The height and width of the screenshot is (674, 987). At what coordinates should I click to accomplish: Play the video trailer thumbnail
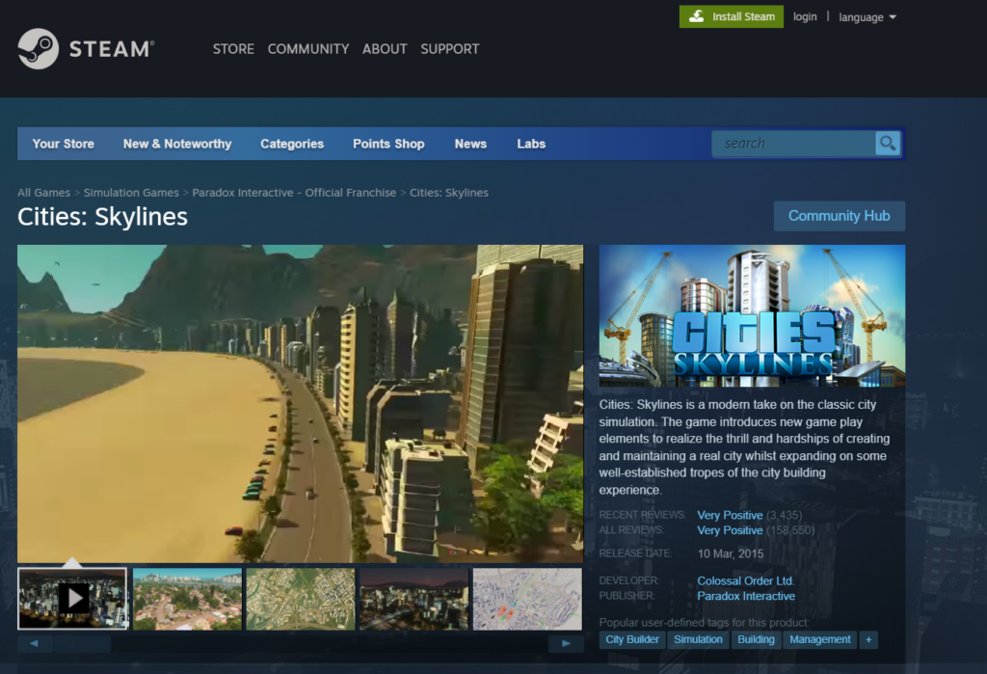coord(72,598)
